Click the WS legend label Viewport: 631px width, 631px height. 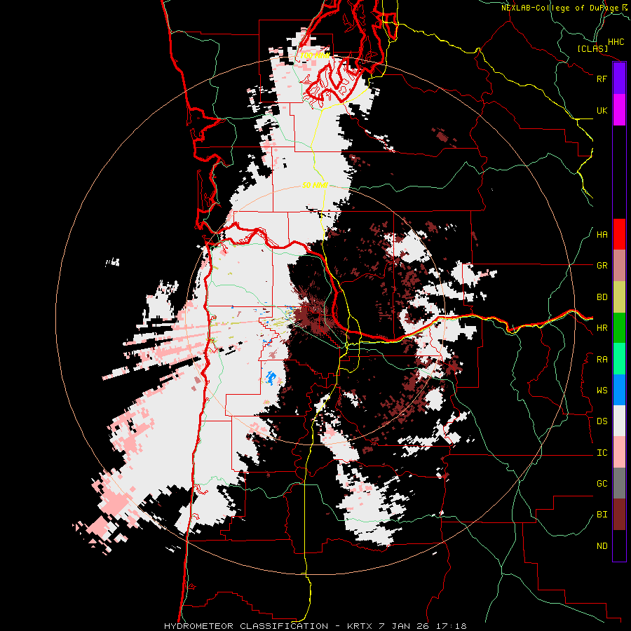602,391
